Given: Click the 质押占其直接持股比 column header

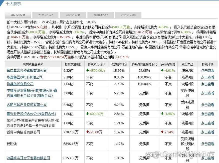Looking at the screenshot, I should 144,64.
